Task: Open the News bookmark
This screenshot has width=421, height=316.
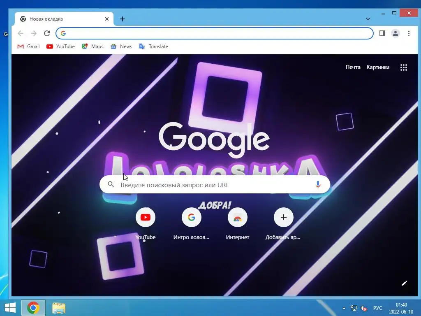Action: tap(121, 46)
